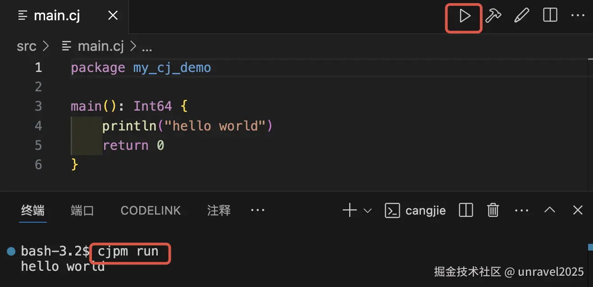Open the new terminal launch profile dropdown
593x287 pixels.
368,210
